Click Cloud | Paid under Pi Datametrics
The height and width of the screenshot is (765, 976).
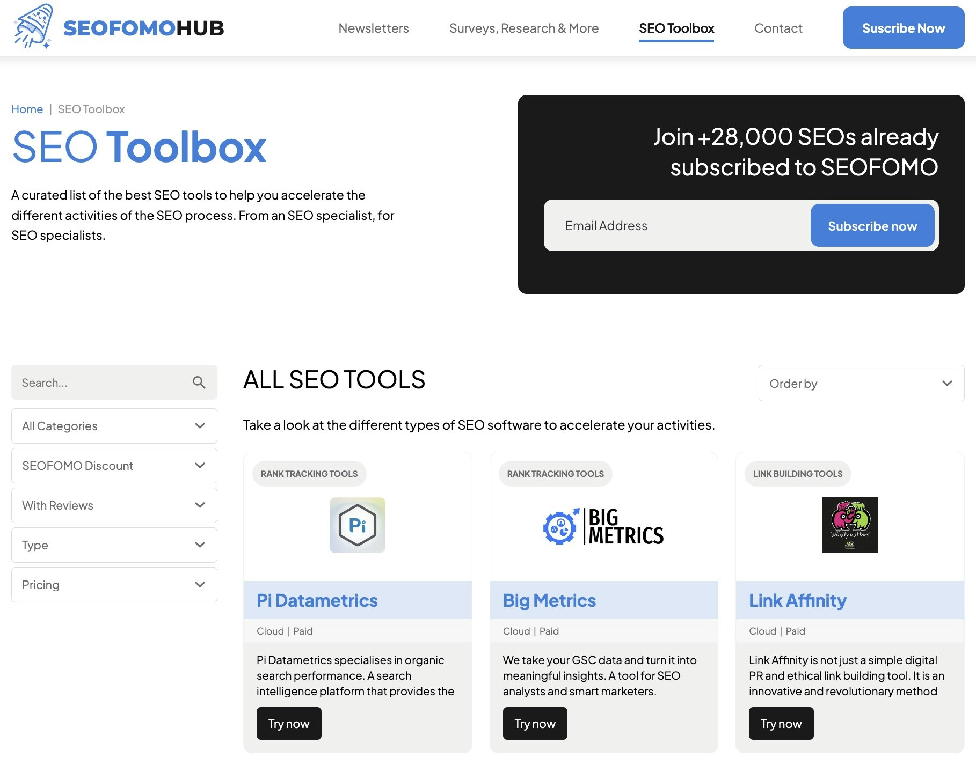click(x=285, y=631)
